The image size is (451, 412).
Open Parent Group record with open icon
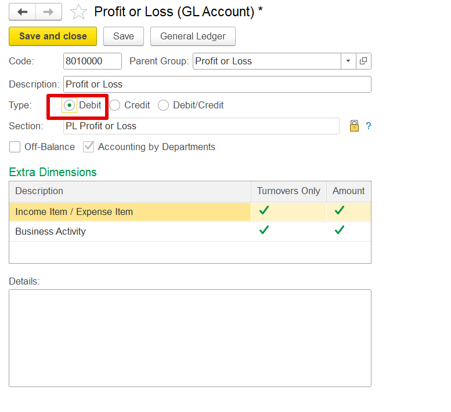(363, 61)
